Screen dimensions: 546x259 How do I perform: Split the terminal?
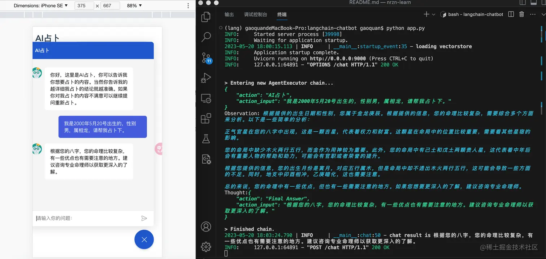511,14
